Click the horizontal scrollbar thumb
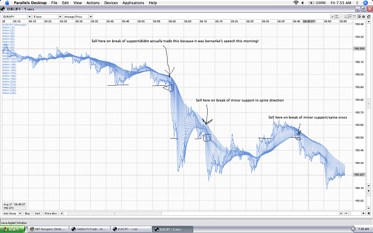 coord(115,213)
